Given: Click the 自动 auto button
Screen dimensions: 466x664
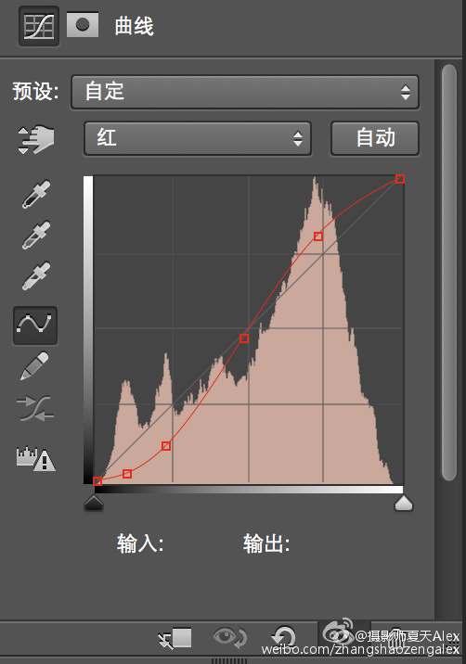Looking at the screenshot, I should point(375,138).
